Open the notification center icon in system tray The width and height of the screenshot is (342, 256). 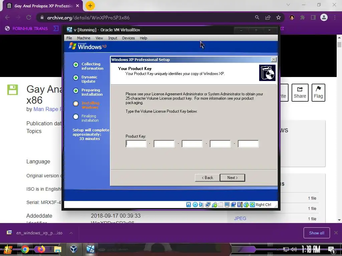pos(332,250)
